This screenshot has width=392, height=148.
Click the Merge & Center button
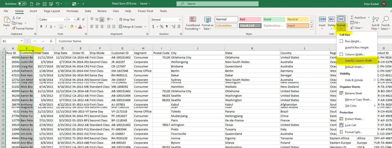130,27
